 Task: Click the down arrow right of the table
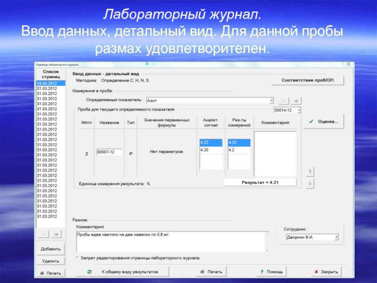tap(310, 183)
